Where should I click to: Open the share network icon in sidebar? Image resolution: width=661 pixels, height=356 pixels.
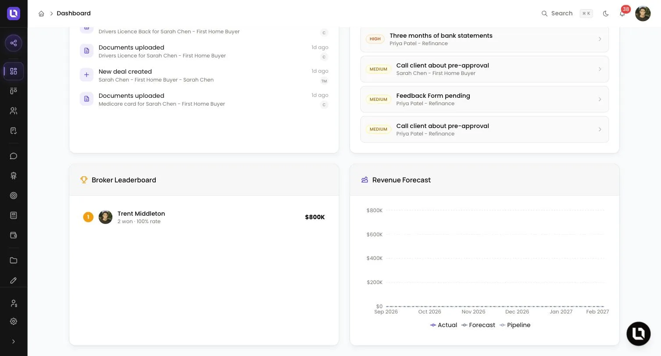click(14, 43)
